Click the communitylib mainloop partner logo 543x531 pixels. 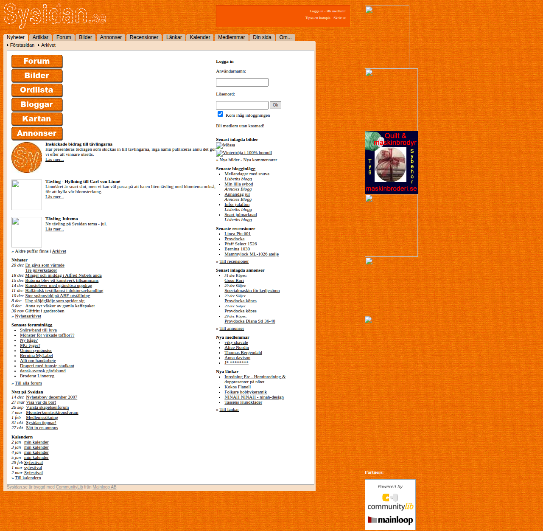(x=390, y=505)
